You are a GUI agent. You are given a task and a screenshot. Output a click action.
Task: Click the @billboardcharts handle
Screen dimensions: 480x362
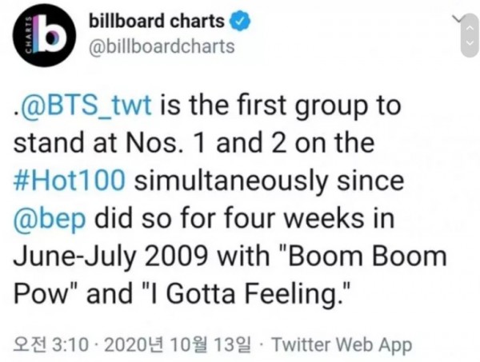[x=162, y=46]
